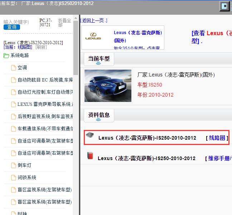Click the Lexus logo image
The image size is (232, 215).
[93, 36]
